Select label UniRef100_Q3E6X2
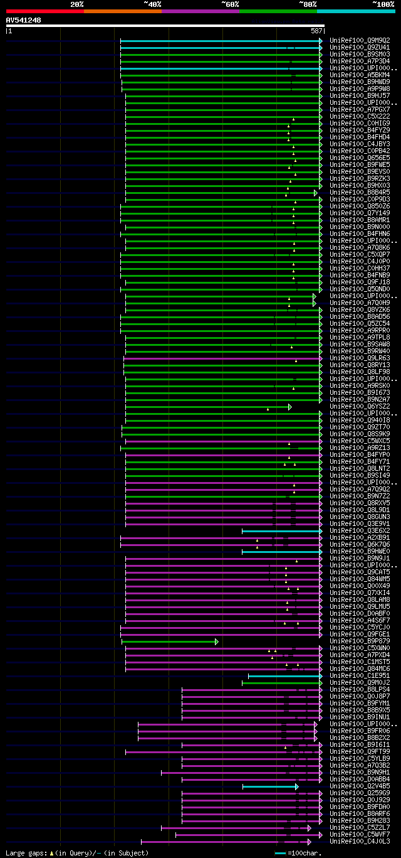This screenshot has height=858, width=401. tap(360, 530)
